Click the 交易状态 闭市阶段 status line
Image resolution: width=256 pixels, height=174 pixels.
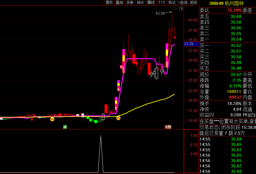(227, 127)
